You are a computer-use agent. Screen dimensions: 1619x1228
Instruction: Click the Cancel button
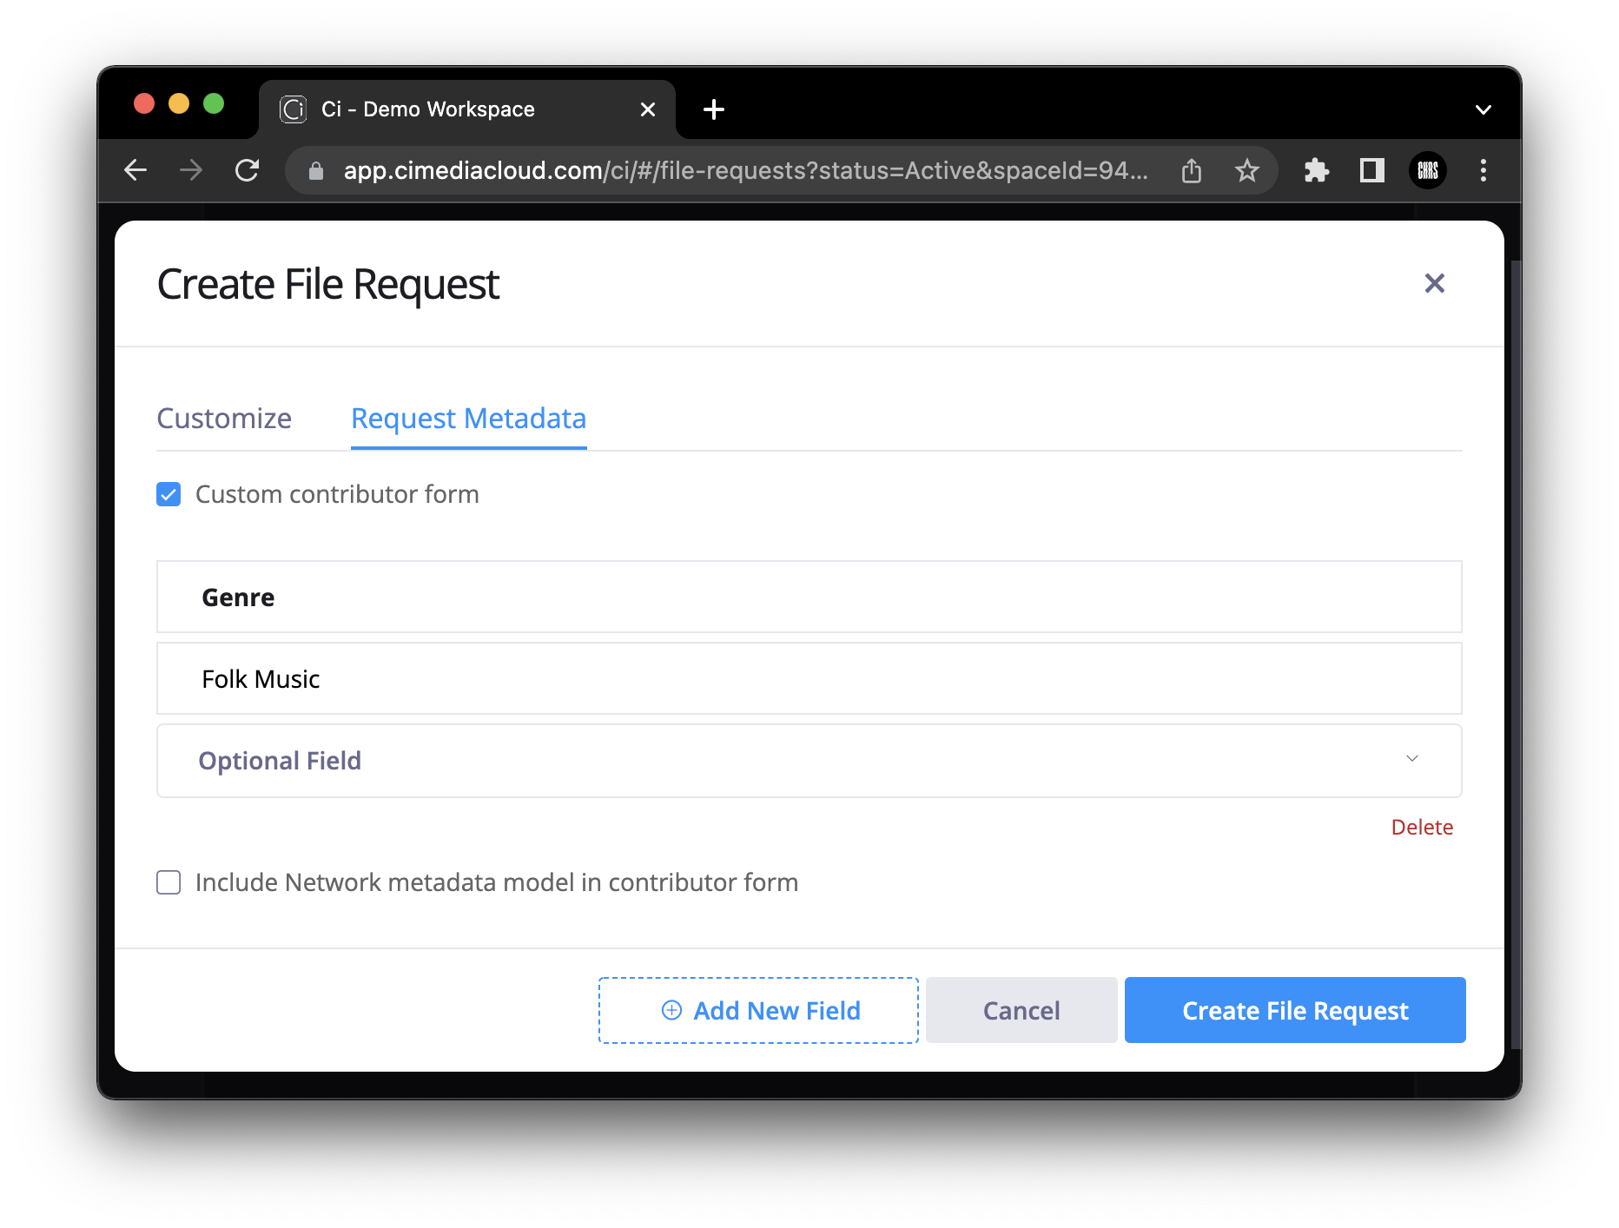(x=1021, y=1010)
